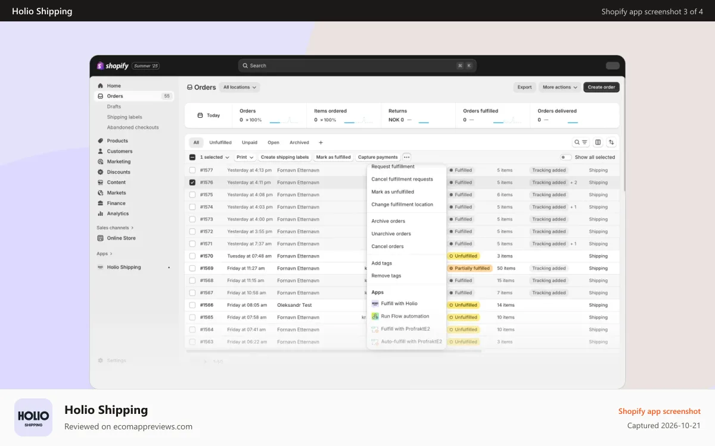Viewport: 715px width, 446px height.
Task: Switch to the Unpaid tab
Action: (250, 143)
